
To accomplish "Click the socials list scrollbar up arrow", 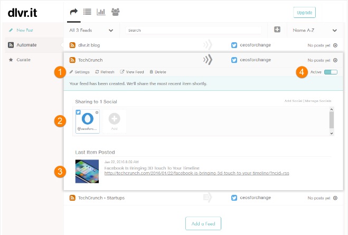I will coord(332,109).
